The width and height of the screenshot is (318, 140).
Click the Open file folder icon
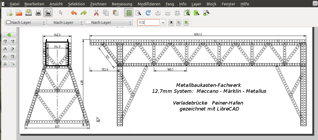(x=19, y=13)
